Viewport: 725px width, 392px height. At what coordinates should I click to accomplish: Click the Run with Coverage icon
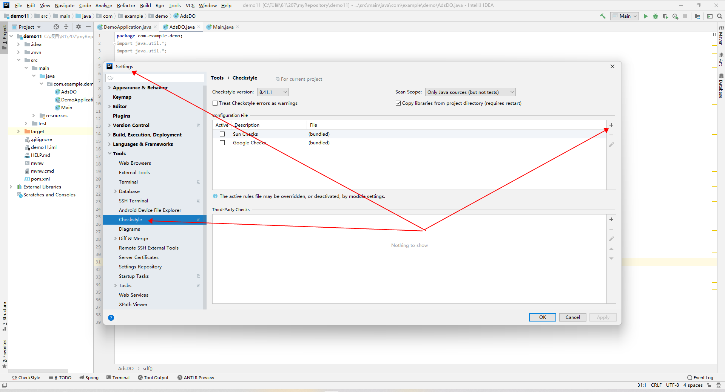pos(665,16)
